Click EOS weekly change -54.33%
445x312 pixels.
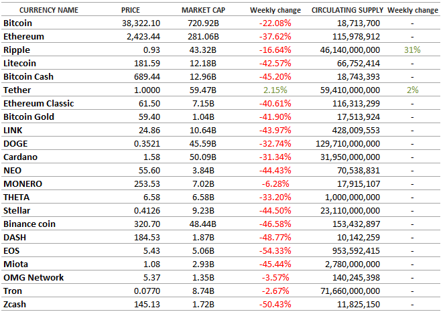point(275,251)
